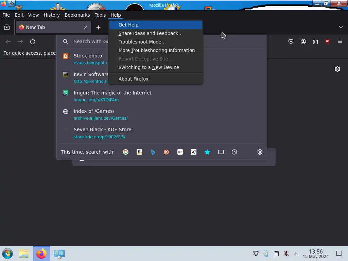
Task: Open the file manager taskbar icon
Action: click(24, 254)
